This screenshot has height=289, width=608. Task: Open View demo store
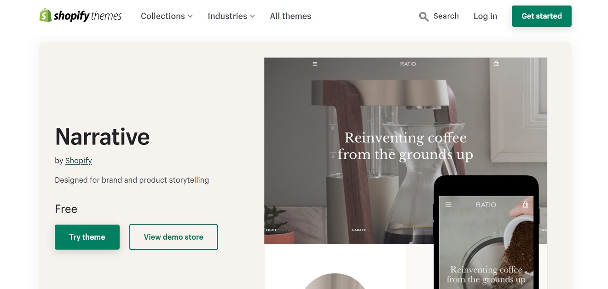[x=174, y=237]
